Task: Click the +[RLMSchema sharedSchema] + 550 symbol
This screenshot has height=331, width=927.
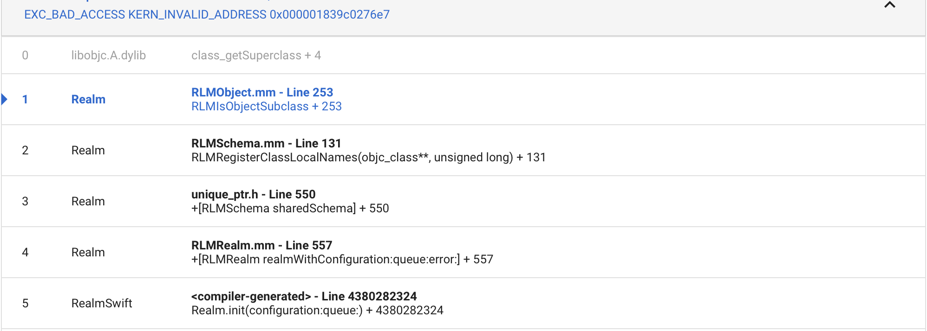Action: (x=290, y=209)
